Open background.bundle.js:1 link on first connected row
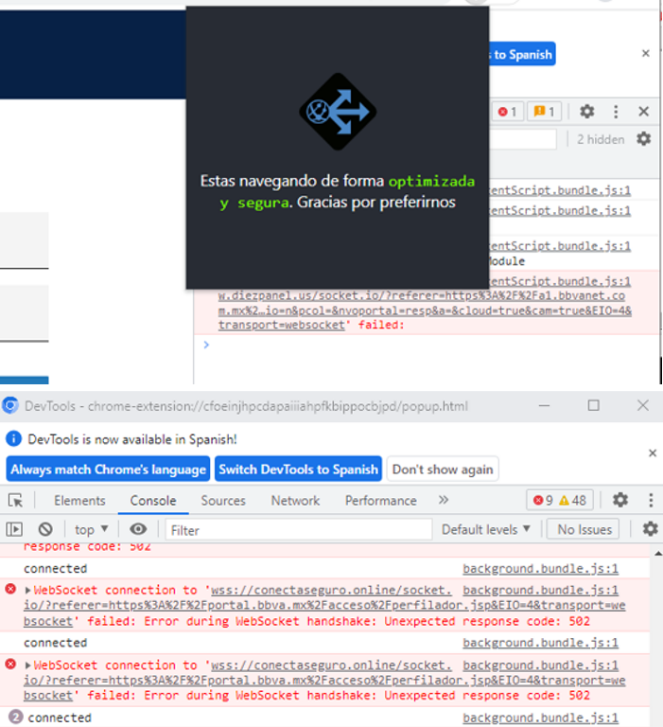663x727 pixels. click(x=540, y=569)
